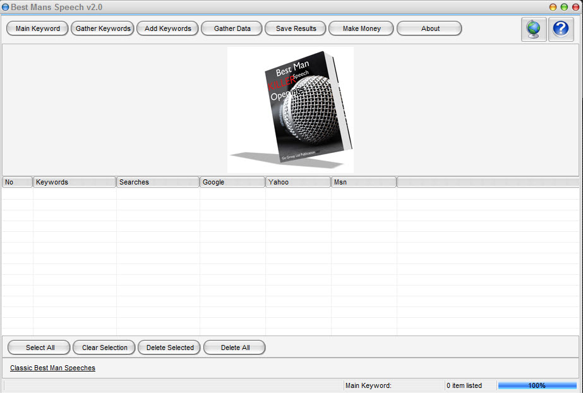Click the Google column header
This screenshot has width=583, height=393.
coord(232,182)
